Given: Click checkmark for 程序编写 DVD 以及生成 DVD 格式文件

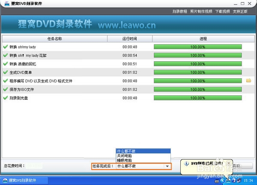Looking at the screenshot, I should (x=6, y=81).
